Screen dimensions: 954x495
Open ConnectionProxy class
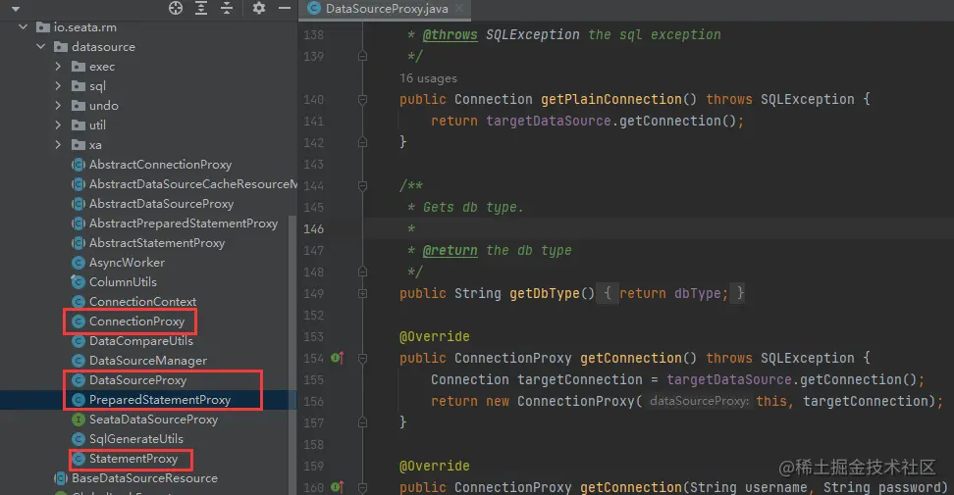(x=136, y=322)
